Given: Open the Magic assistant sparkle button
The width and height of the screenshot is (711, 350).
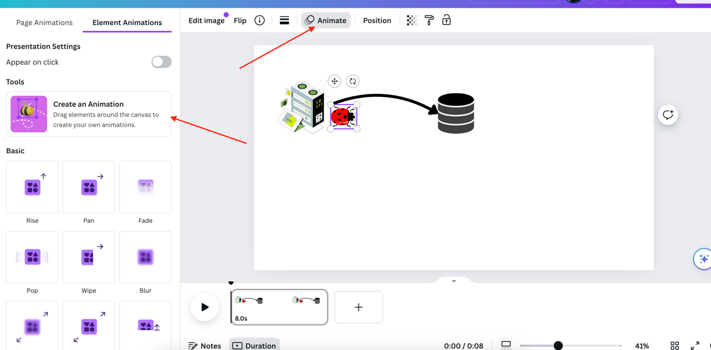Looking at the screenshot, I should (703, 259).
